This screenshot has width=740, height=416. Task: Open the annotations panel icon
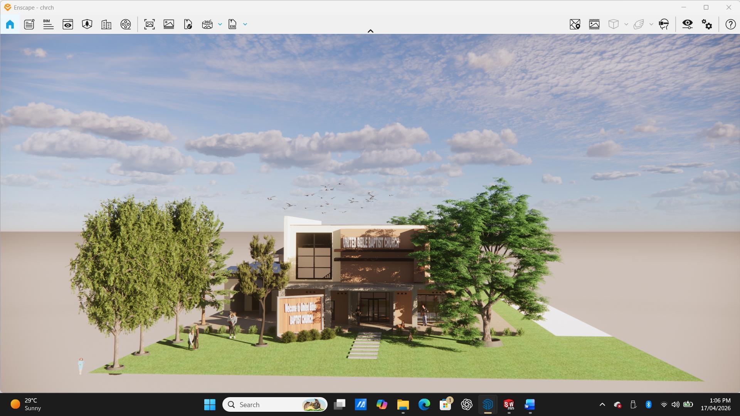(29, 24)
